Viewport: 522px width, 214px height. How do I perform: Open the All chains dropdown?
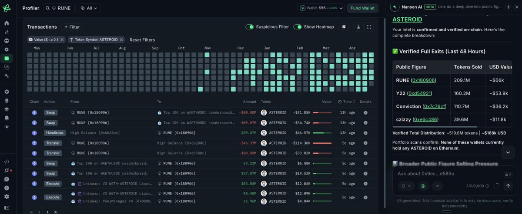pos(88,8)
